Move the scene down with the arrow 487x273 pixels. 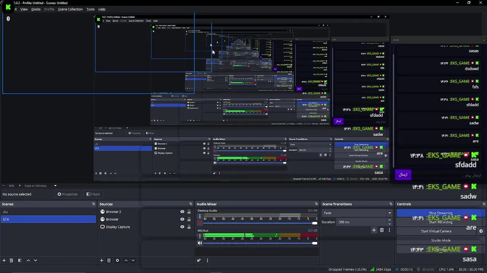35,260
